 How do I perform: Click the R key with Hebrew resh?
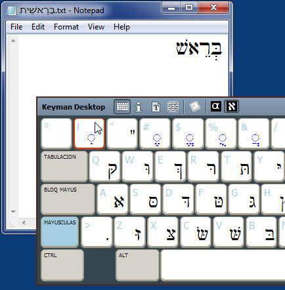click(x=204, y=167)
